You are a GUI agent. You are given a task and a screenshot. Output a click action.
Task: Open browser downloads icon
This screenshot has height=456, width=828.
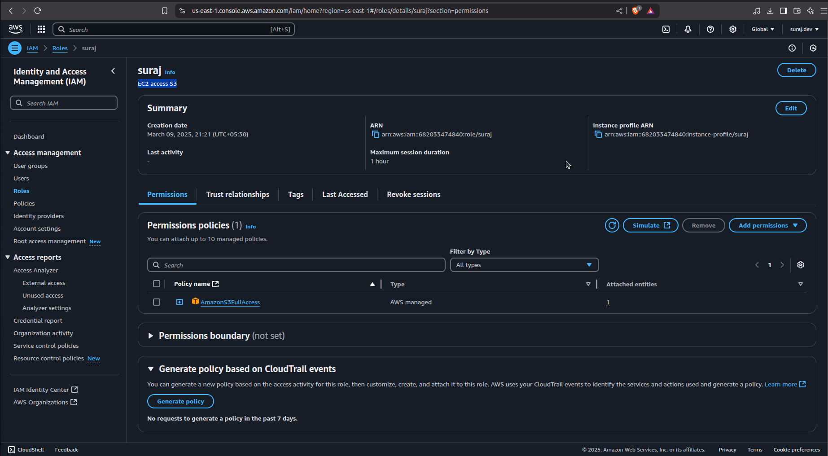pos(770,11)
